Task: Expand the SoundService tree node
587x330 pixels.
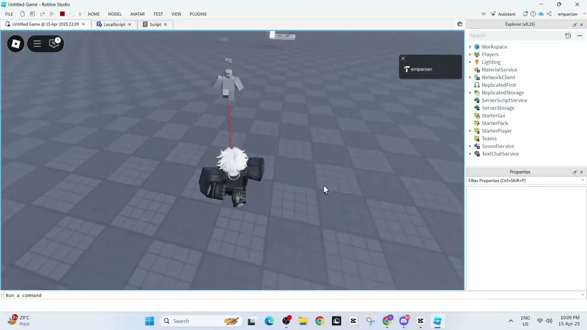Action: coord(470,146)
